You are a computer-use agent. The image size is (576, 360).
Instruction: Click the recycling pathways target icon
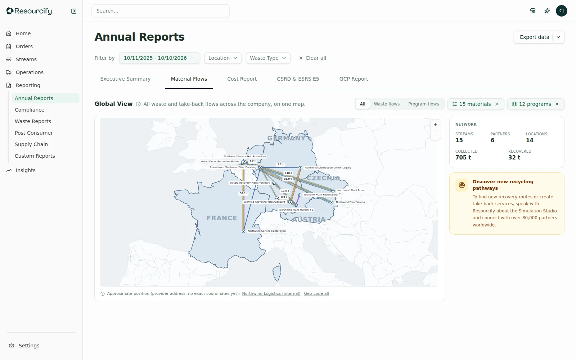[x=462, y=185]
